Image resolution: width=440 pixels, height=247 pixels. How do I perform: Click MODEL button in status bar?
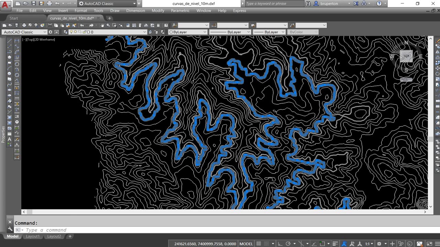pos(246,244)
